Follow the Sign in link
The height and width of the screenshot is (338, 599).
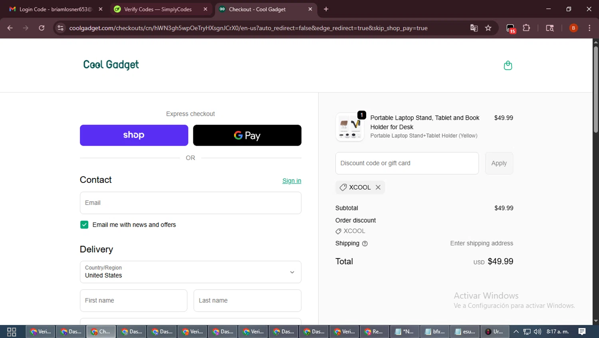[x=292, y=181]
